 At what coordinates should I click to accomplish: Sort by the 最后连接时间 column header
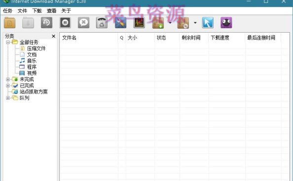(x=263, y=38)
